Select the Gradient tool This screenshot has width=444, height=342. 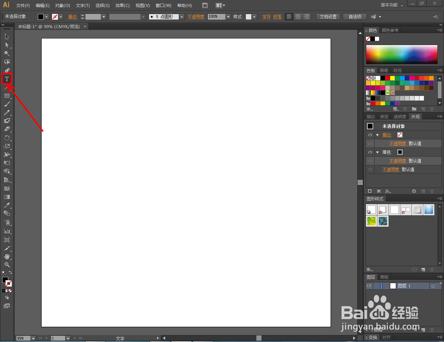[x=7, y=197]
